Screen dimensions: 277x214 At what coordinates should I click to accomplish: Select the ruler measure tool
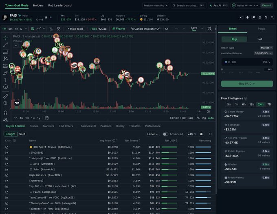5,96
